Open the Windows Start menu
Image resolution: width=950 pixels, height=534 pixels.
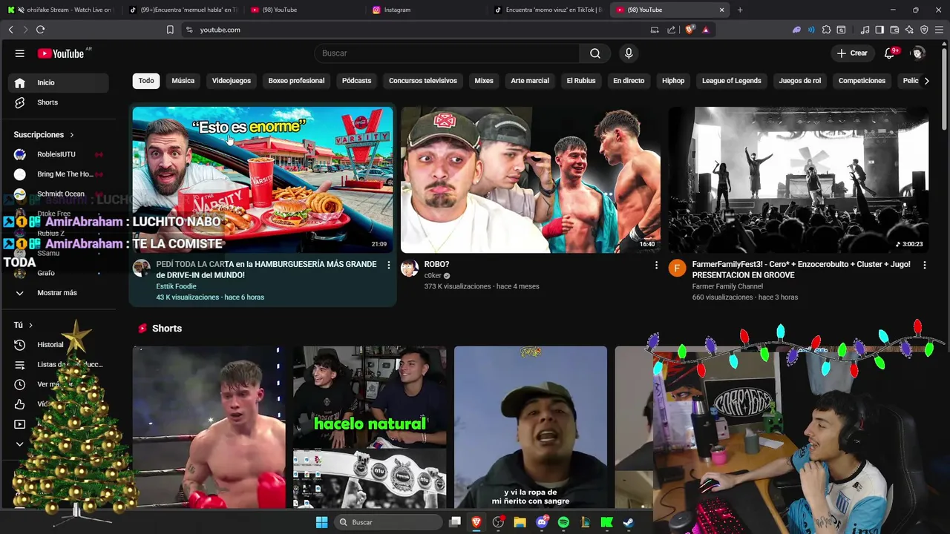click(x=322, y=522)
